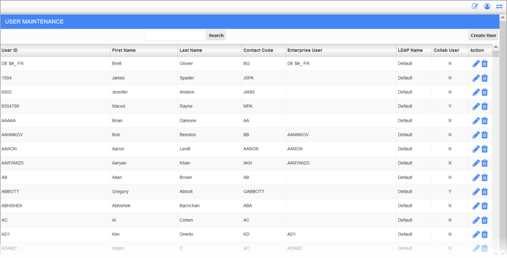Select last name Levitt
This screenshot has height=258, width=507.
[185, 149]
